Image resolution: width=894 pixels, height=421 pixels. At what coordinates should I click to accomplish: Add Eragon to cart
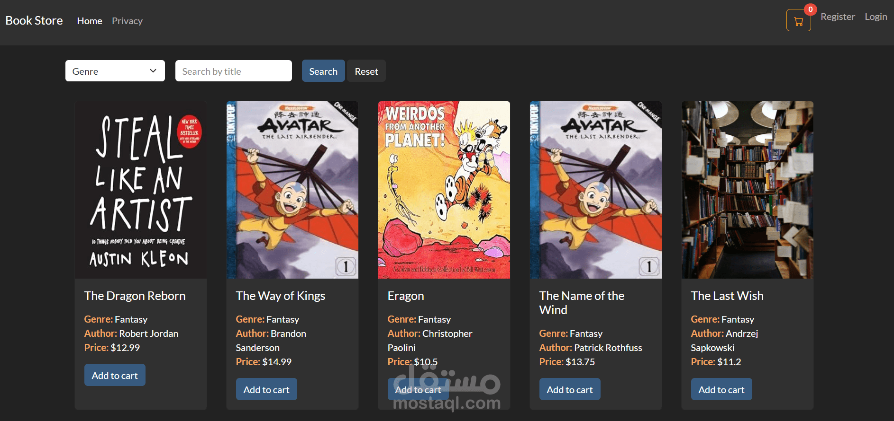(x=418, y=389)
